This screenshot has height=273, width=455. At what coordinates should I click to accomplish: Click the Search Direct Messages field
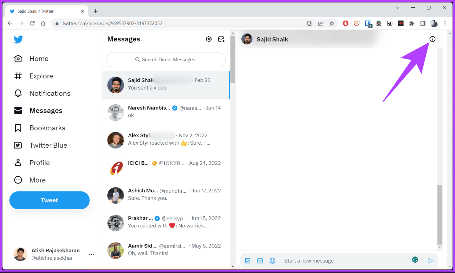click(x=166, y=60)
